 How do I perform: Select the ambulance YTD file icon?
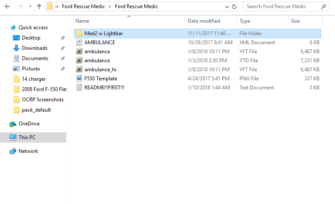click(79, 60)
